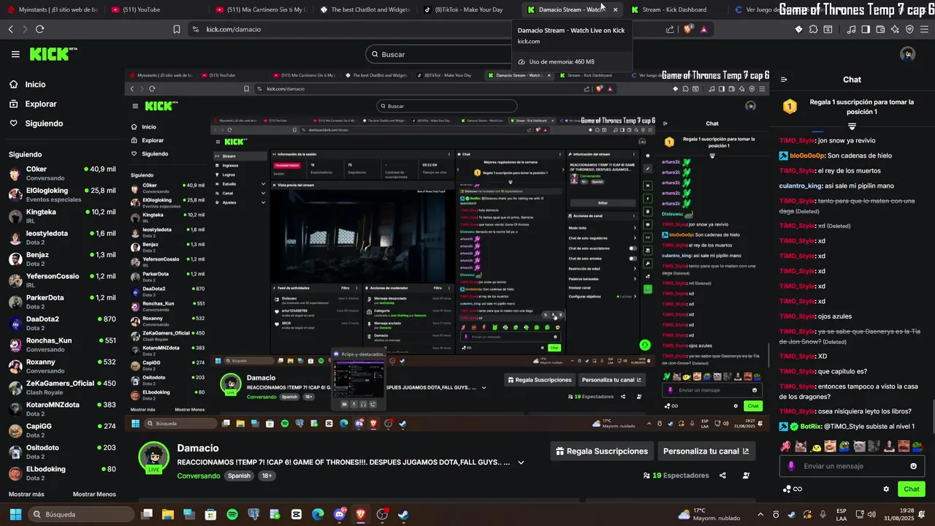Image resolution: width=935 pixels, height=526 pixels.
Task: Open Windows Start menu
Action: click(15, 514)
